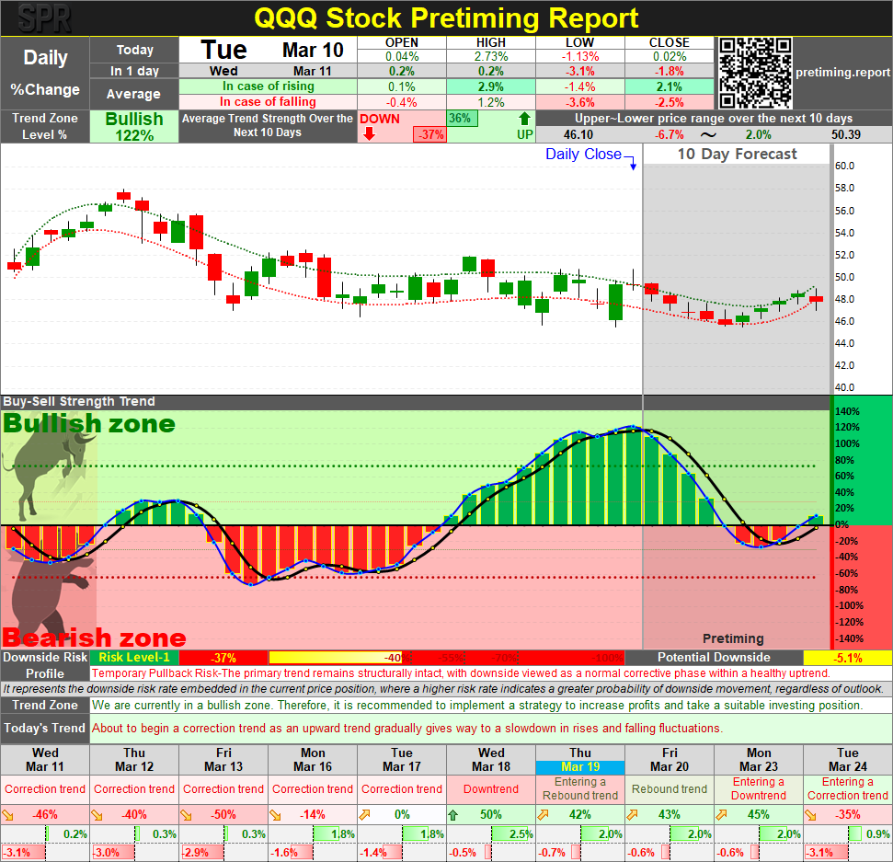This screenshot has width=893, height=862.
Task: Select the Wed Mar 11 in-1-day cell
Action: [x=269, y=71]
